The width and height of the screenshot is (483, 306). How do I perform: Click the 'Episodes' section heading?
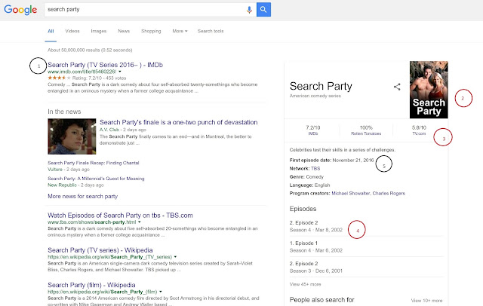click(303, 209)
